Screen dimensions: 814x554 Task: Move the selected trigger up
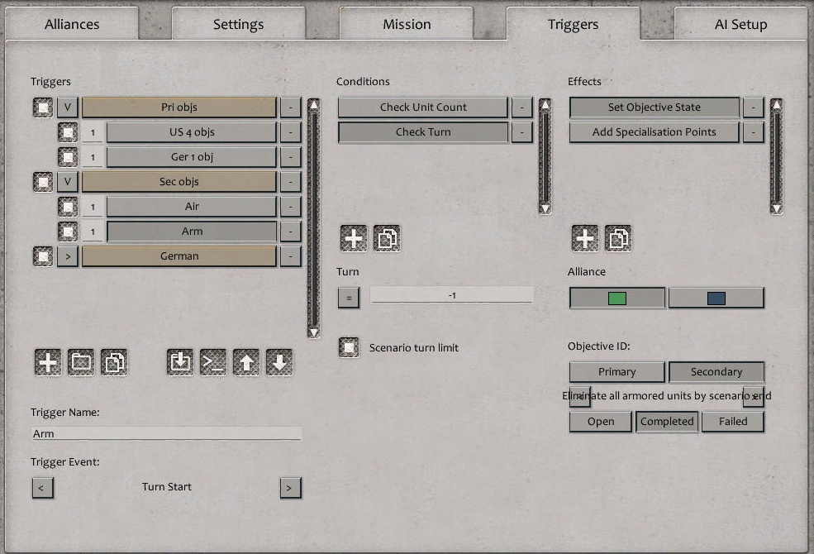click(246, 362)
